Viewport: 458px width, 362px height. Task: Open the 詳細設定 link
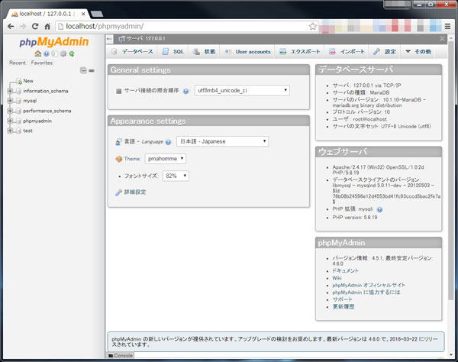[x=135, y=192]
